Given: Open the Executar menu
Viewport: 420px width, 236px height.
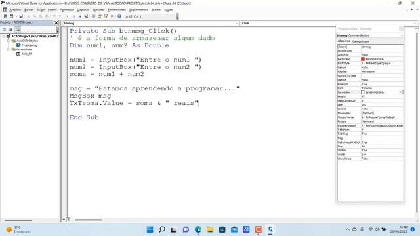Looking at the screenshot, I should pos(98,10).
